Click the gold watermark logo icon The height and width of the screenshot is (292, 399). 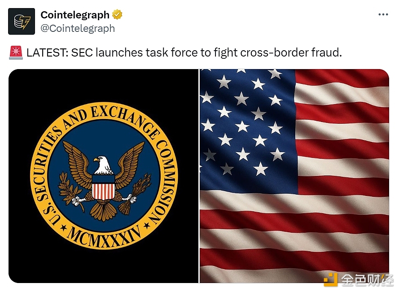pos(331,279)
